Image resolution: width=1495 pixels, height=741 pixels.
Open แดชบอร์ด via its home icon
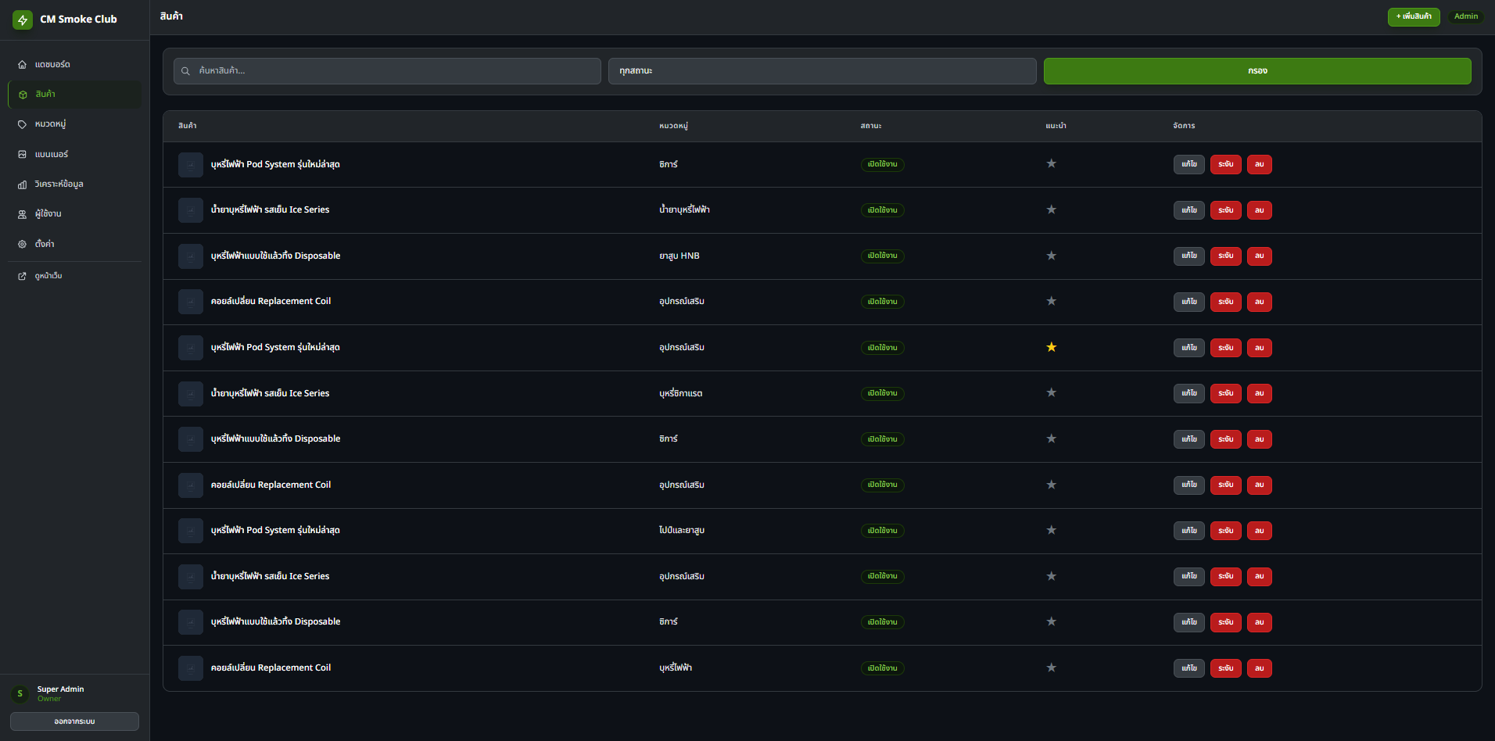point(22,65)
